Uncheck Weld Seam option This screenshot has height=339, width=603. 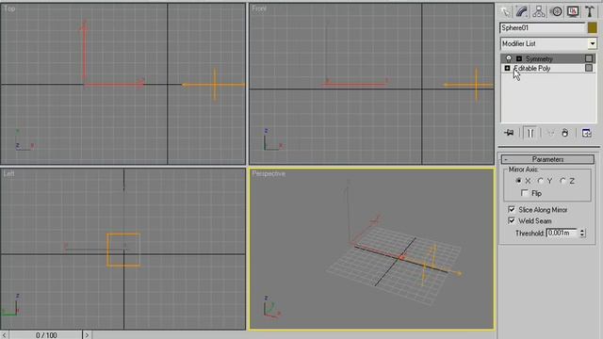pos(512,220)
